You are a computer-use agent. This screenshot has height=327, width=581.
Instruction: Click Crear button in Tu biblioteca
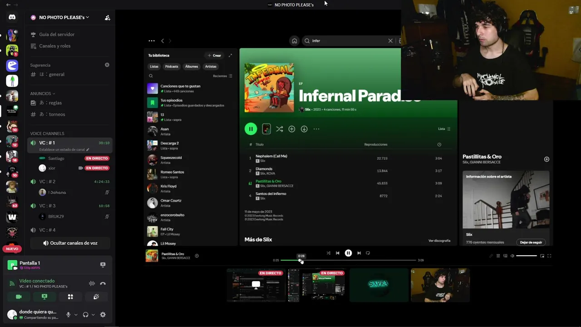tap(214, 55)
